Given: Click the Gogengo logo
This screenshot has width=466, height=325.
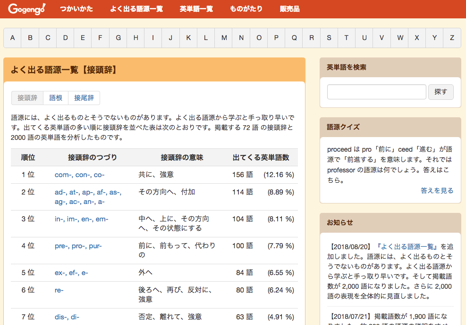Looking at the screenshot, I should coord(27,9).
